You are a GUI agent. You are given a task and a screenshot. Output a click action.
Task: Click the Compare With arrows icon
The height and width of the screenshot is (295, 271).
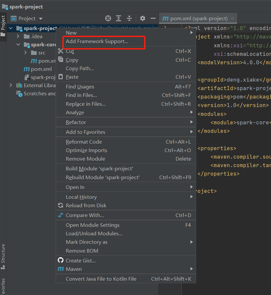[x=61, y=215]
